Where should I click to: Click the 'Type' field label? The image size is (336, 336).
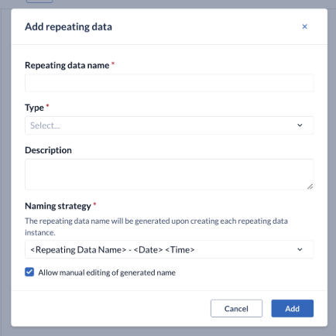34,108
